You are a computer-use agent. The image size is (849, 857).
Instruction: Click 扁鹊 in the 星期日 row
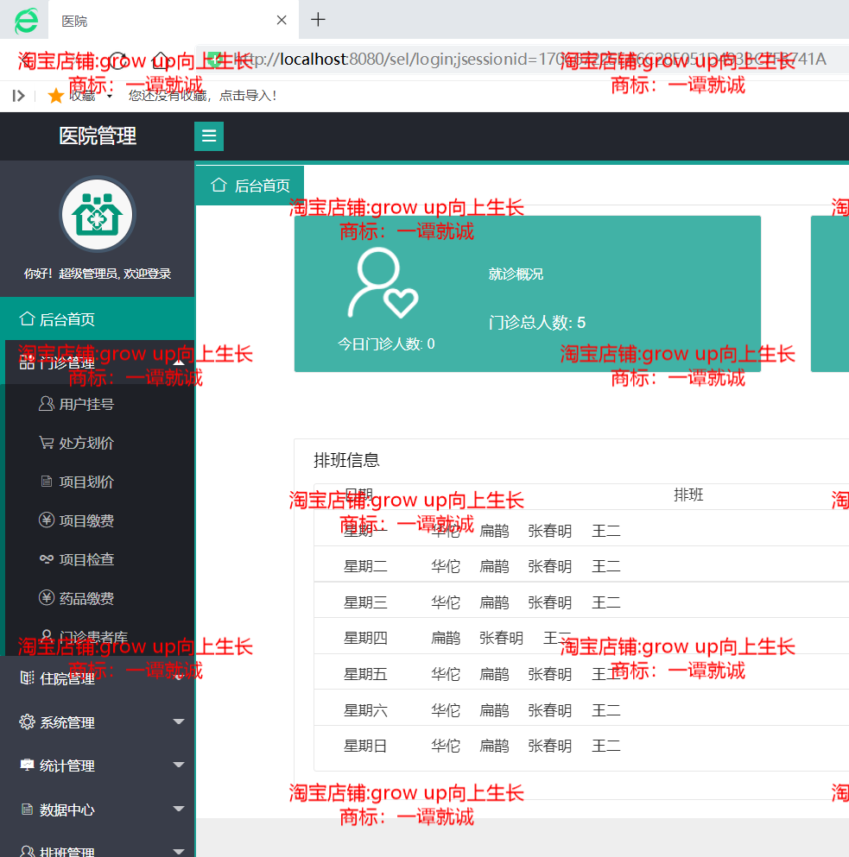pos(494,746)
